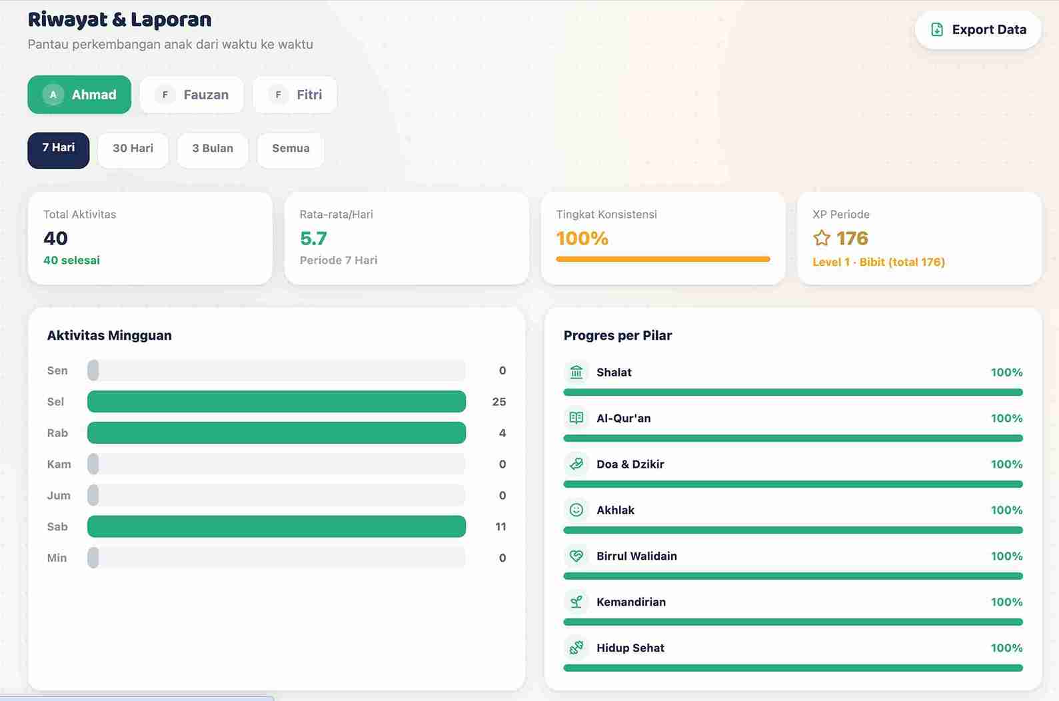
Task: Click the 'Riwayat & Laporan' page title
Action: [x=120, y=20]
